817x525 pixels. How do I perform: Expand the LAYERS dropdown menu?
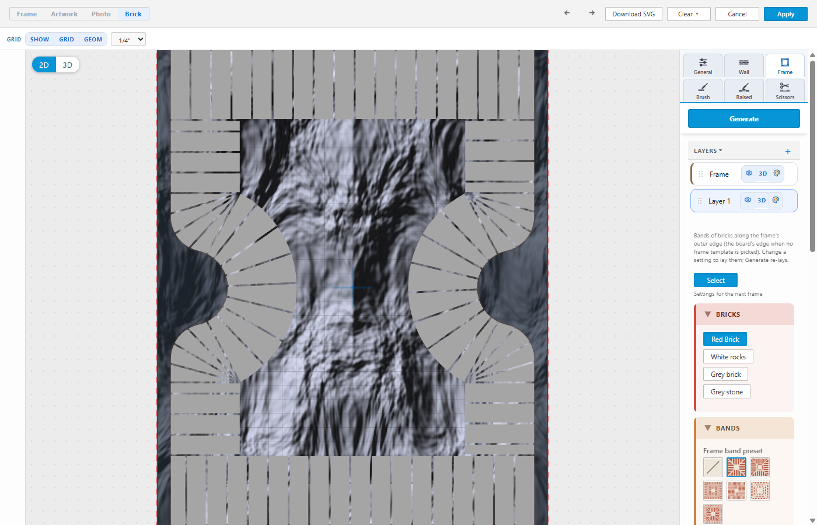coord(708,150)
